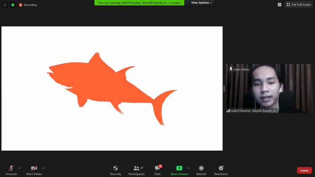Click the orange tuna fish on the shared slide
The width and height of the screenshot is (315, 177).
point(112,88)
